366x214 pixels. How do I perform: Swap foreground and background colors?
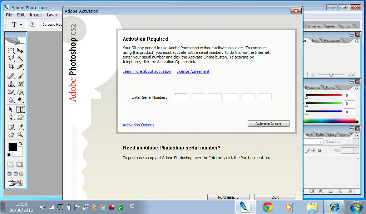tap(21, 143)
